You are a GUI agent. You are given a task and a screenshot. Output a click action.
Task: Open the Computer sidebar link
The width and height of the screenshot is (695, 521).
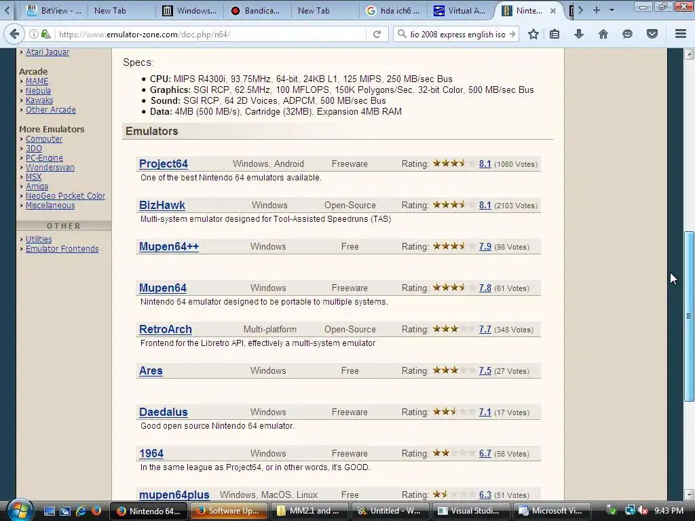click(44, 138)
